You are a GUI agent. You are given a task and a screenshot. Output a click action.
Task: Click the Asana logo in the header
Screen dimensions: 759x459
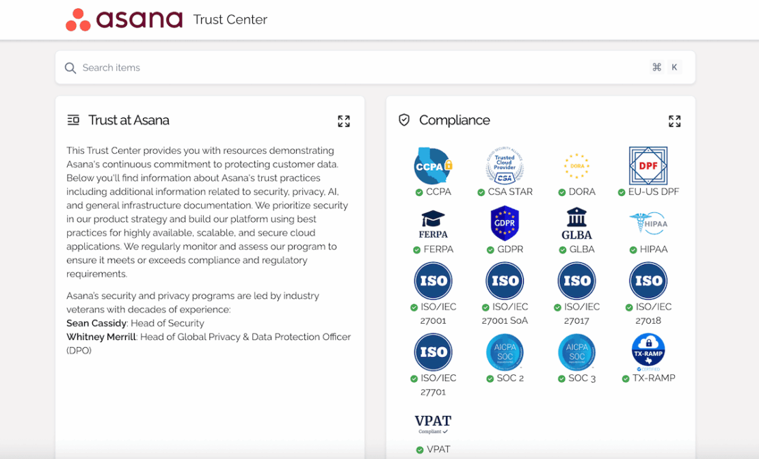point(124,19)
